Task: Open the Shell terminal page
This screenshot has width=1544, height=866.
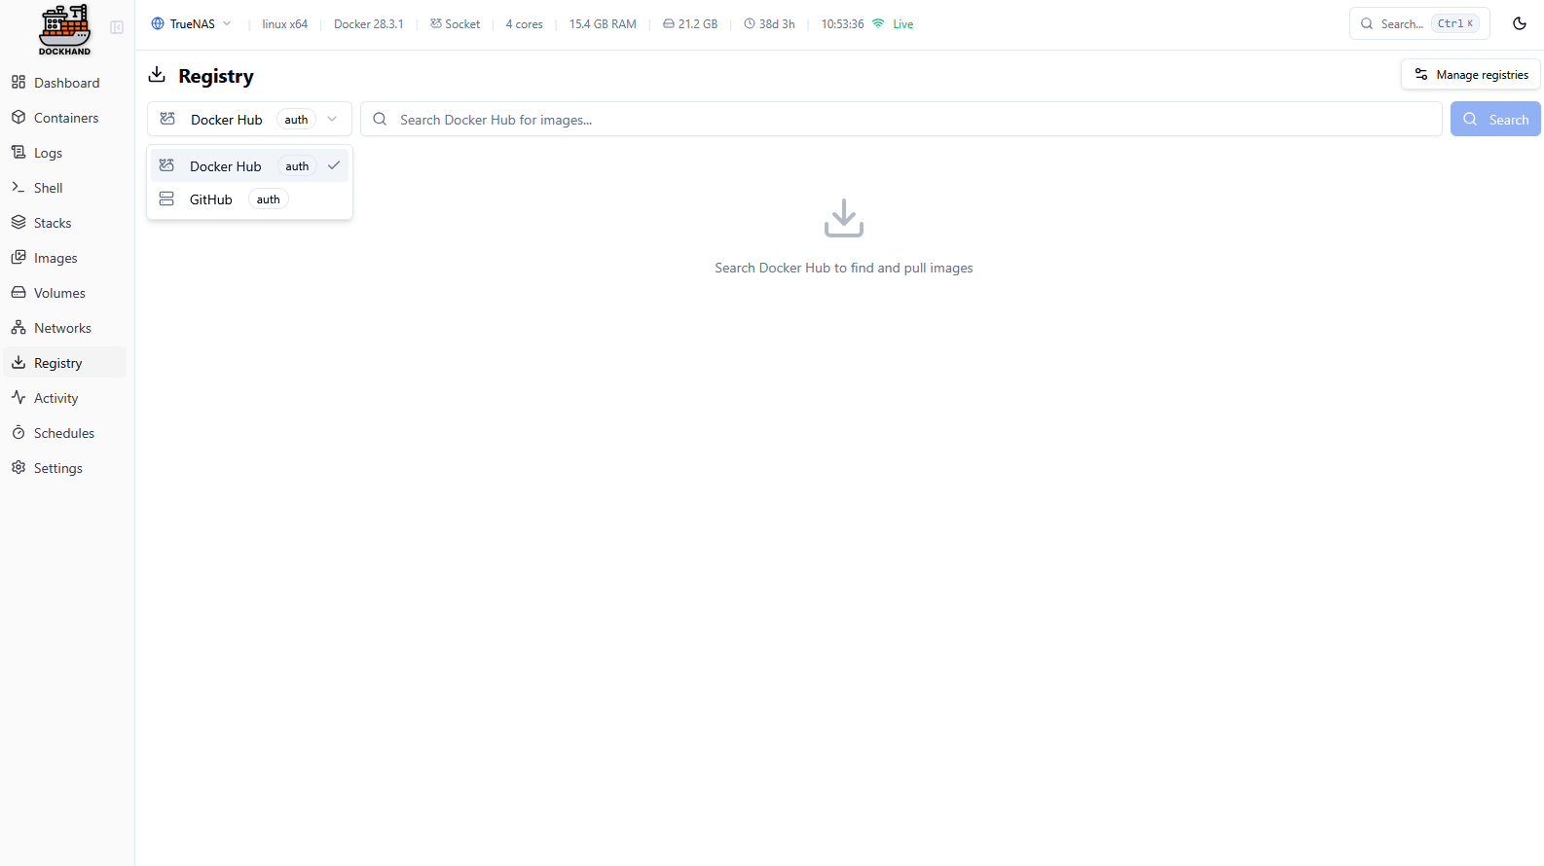Action: [x=48, y=188]
